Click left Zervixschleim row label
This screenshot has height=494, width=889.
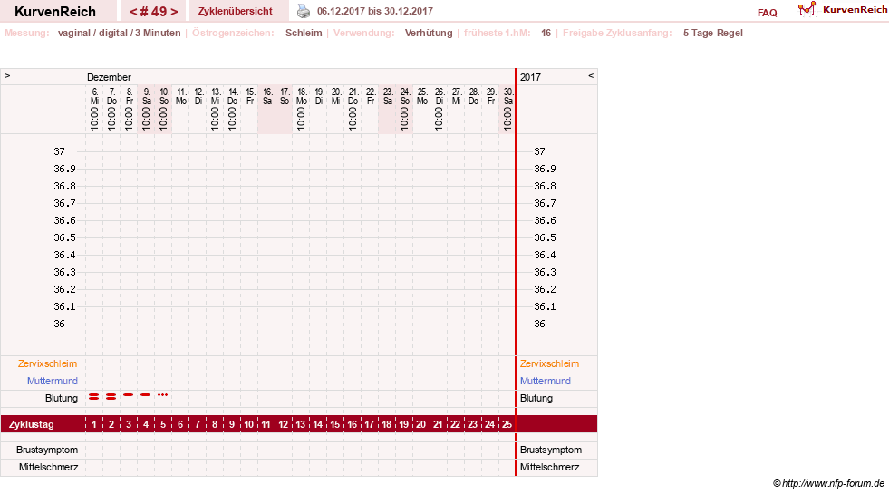tap(48, 363)
